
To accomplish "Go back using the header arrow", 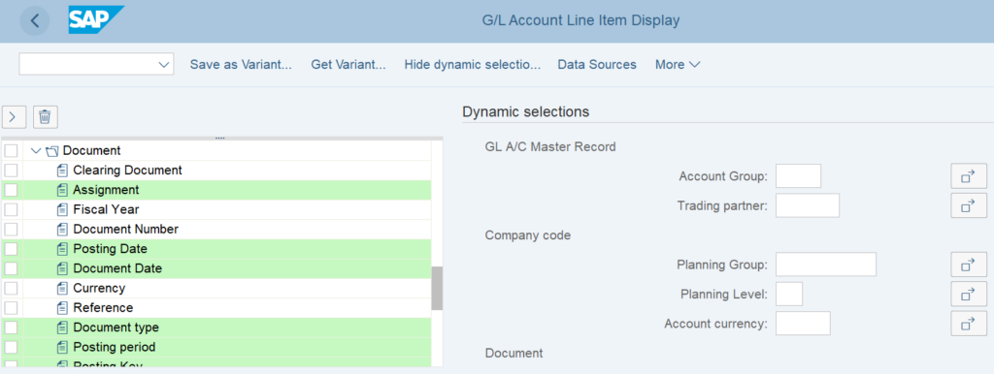I will [x=35, y=21].
